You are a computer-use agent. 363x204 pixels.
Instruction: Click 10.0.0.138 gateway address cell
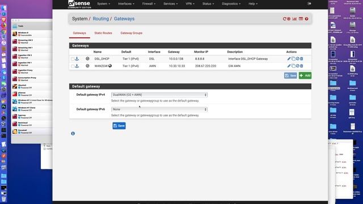pos(176,59)
